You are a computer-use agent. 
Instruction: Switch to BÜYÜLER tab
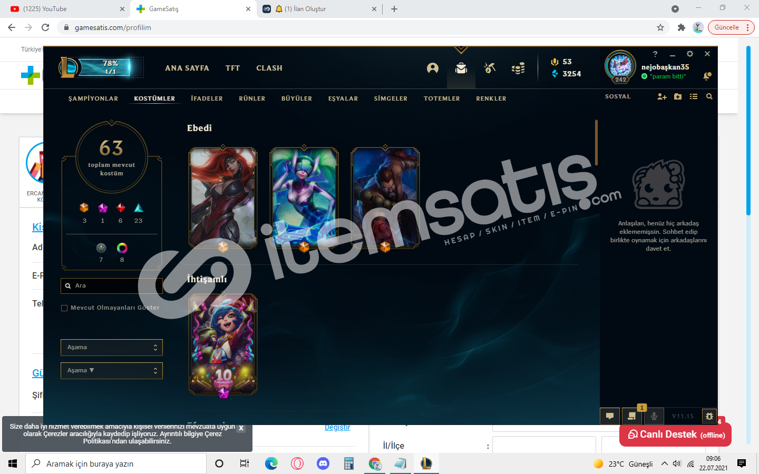click(297, 98)
